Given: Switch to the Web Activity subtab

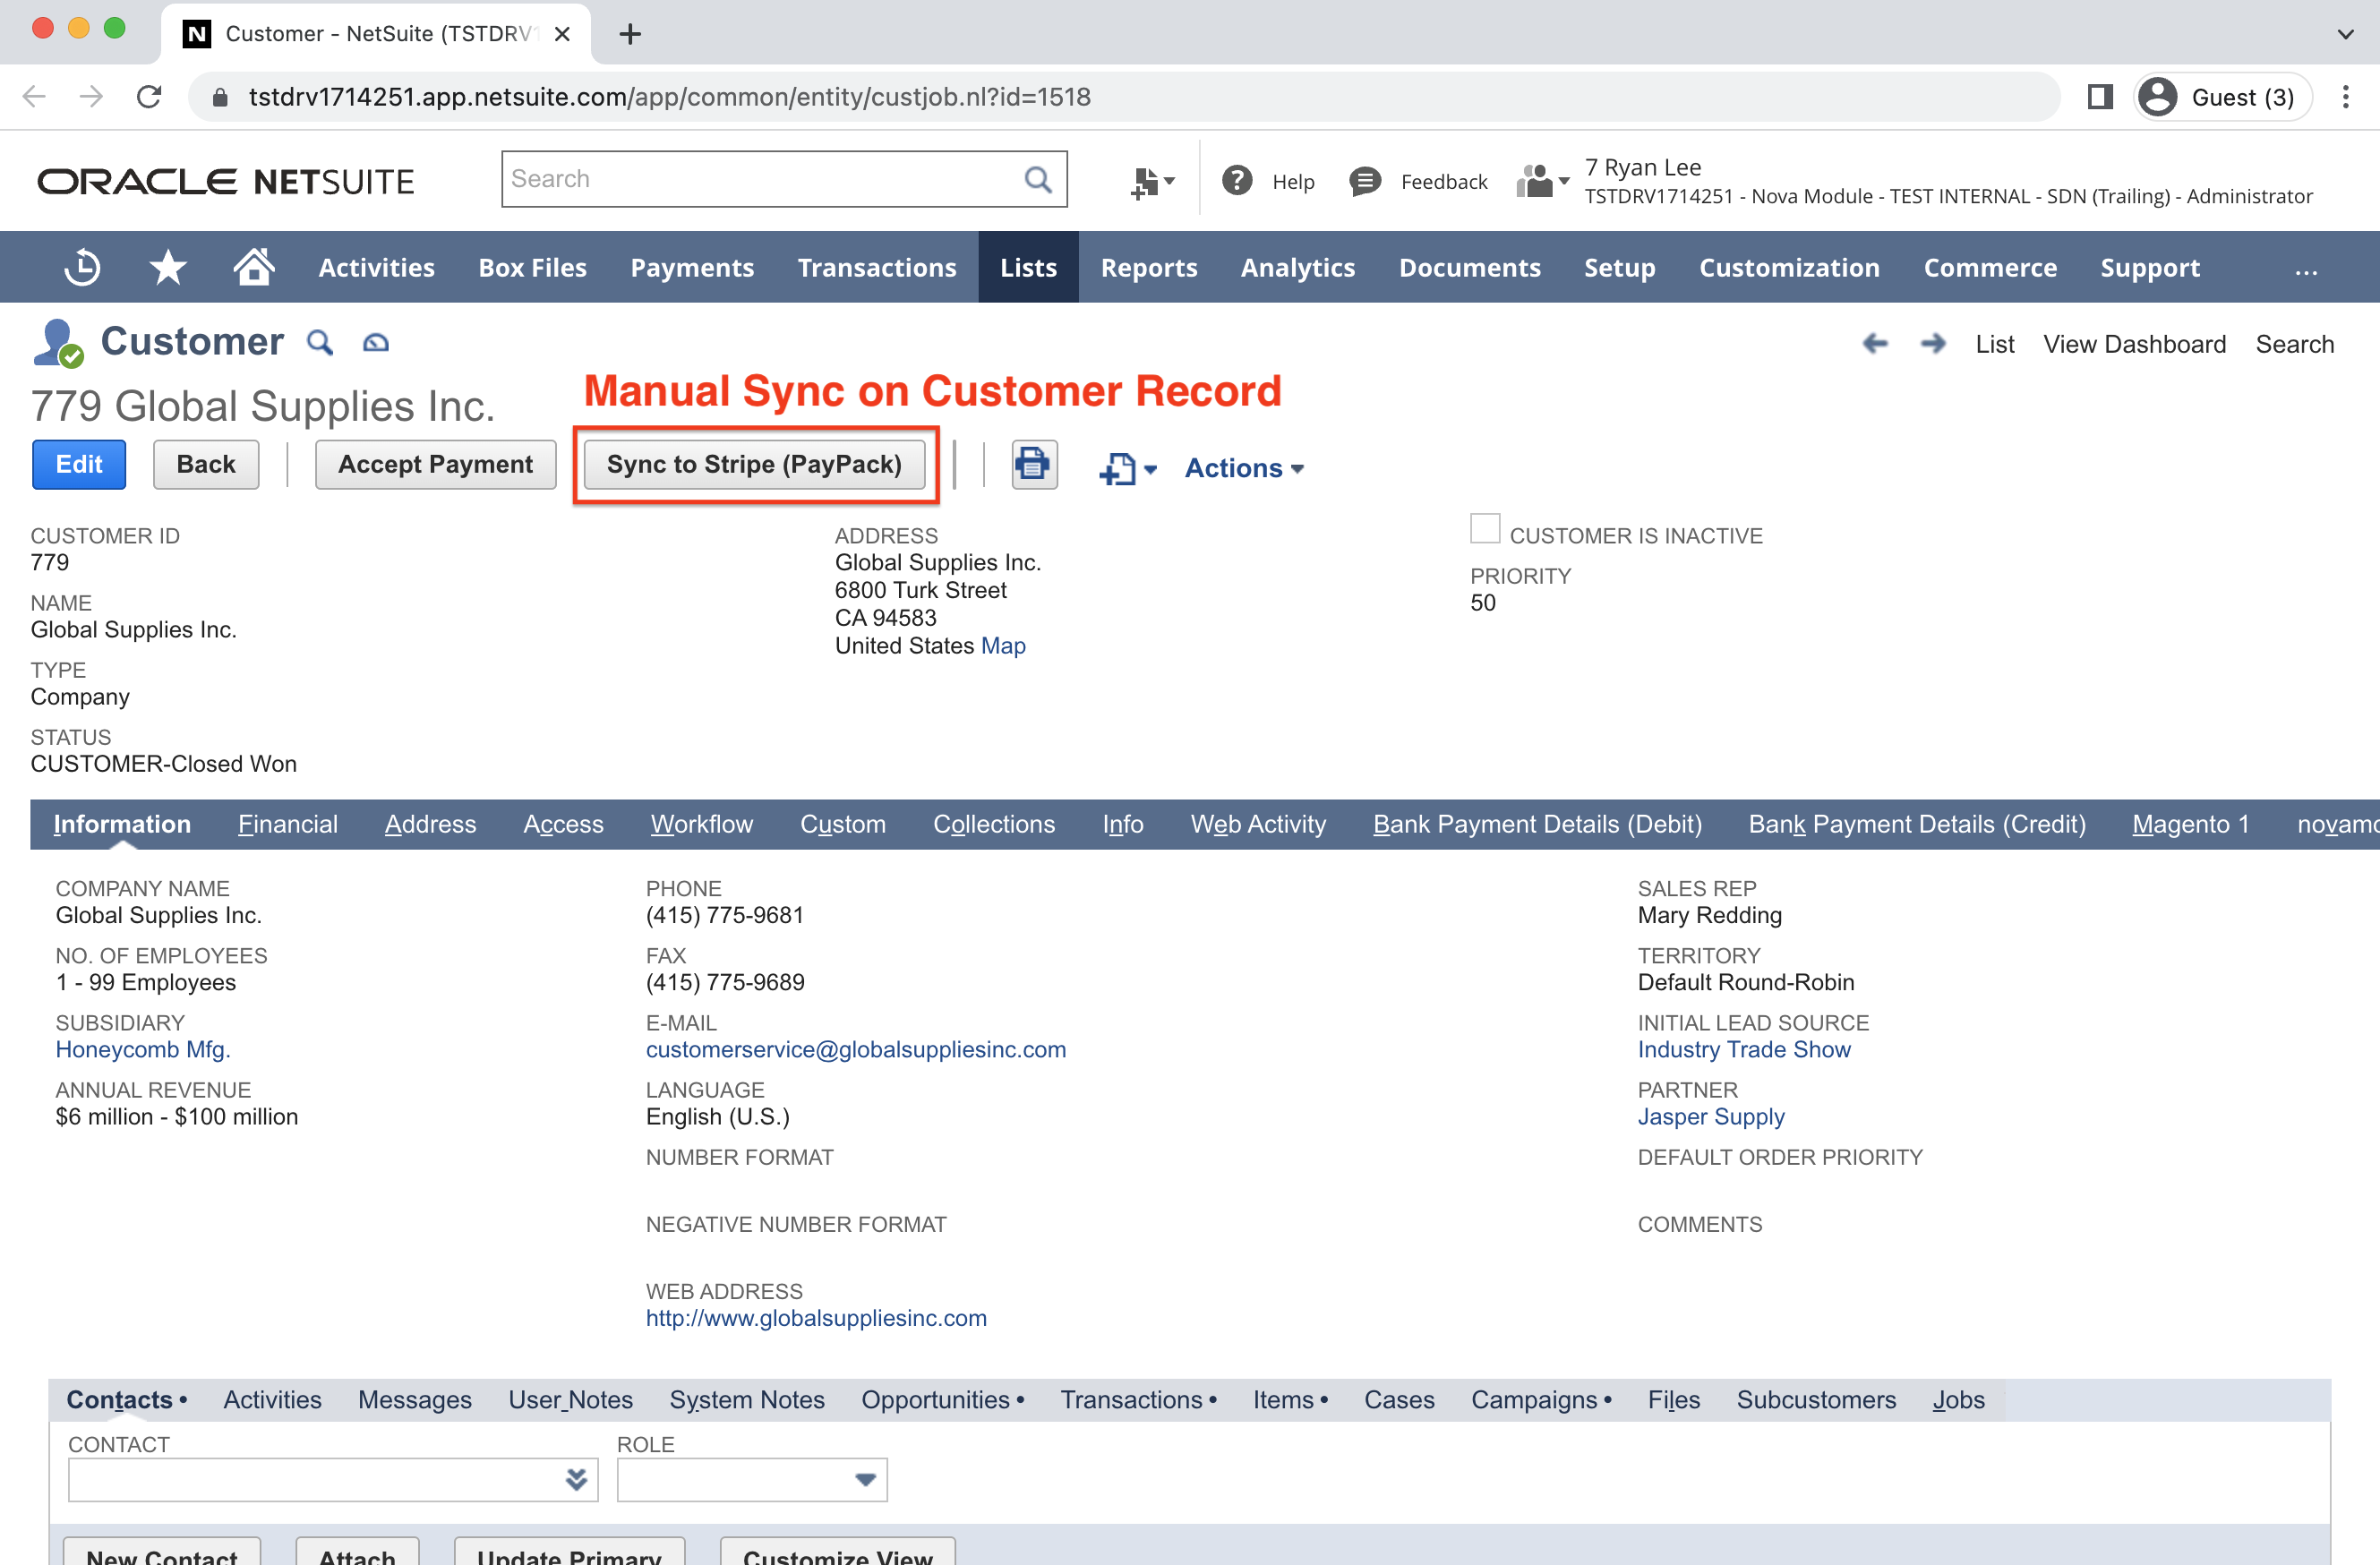Looking at the screenshot, I should 1258,824.
